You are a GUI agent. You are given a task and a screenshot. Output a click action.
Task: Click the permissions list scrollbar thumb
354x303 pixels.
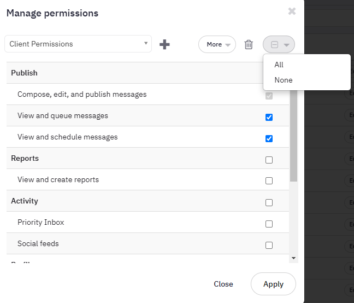coord(293,137)
